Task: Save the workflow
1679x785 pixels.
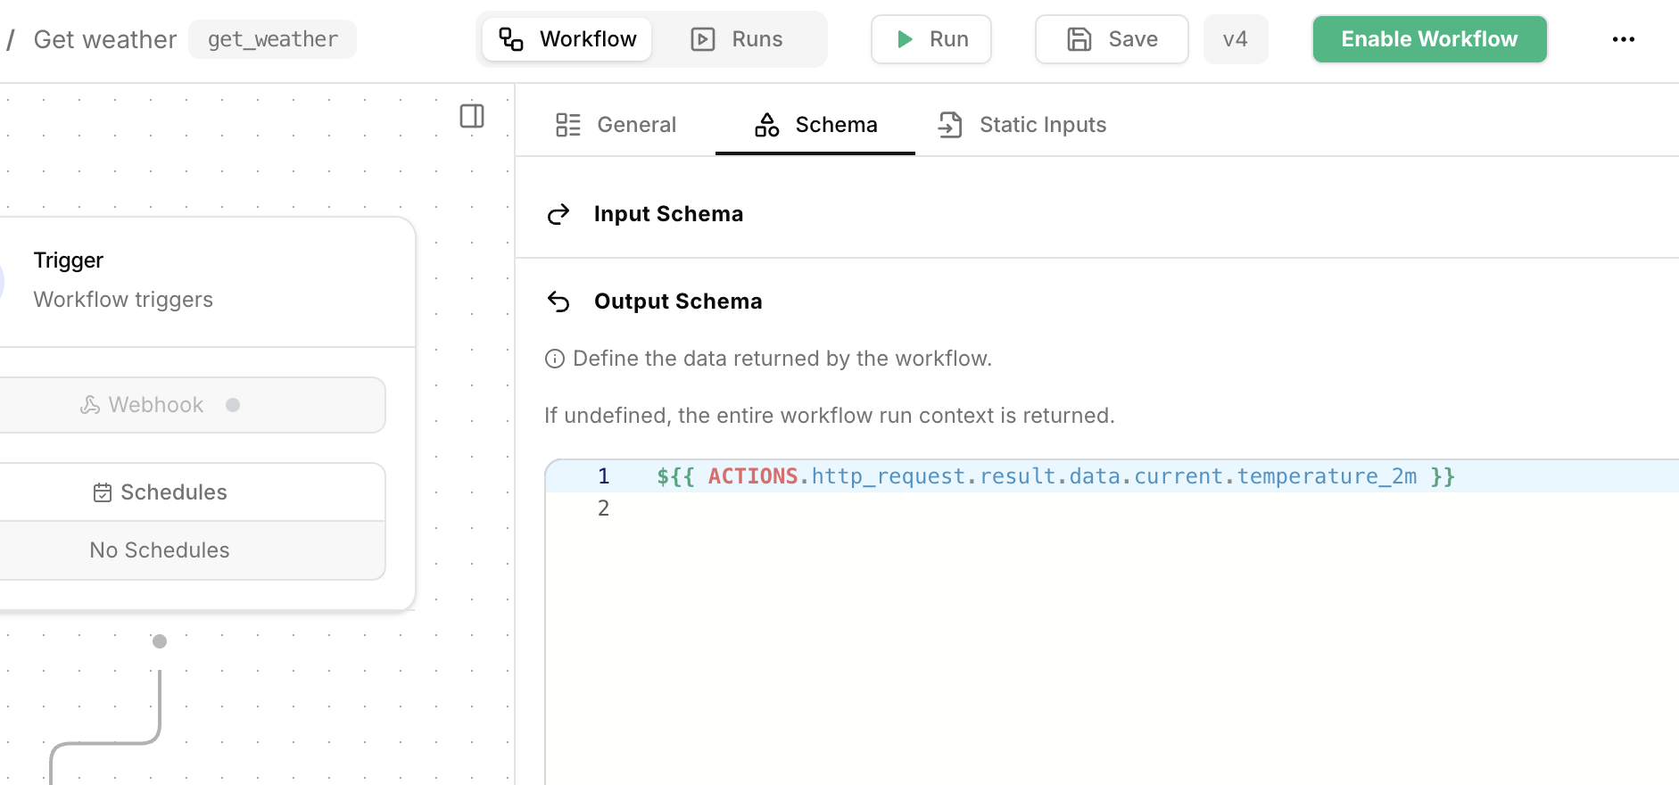Action: 1112,39
